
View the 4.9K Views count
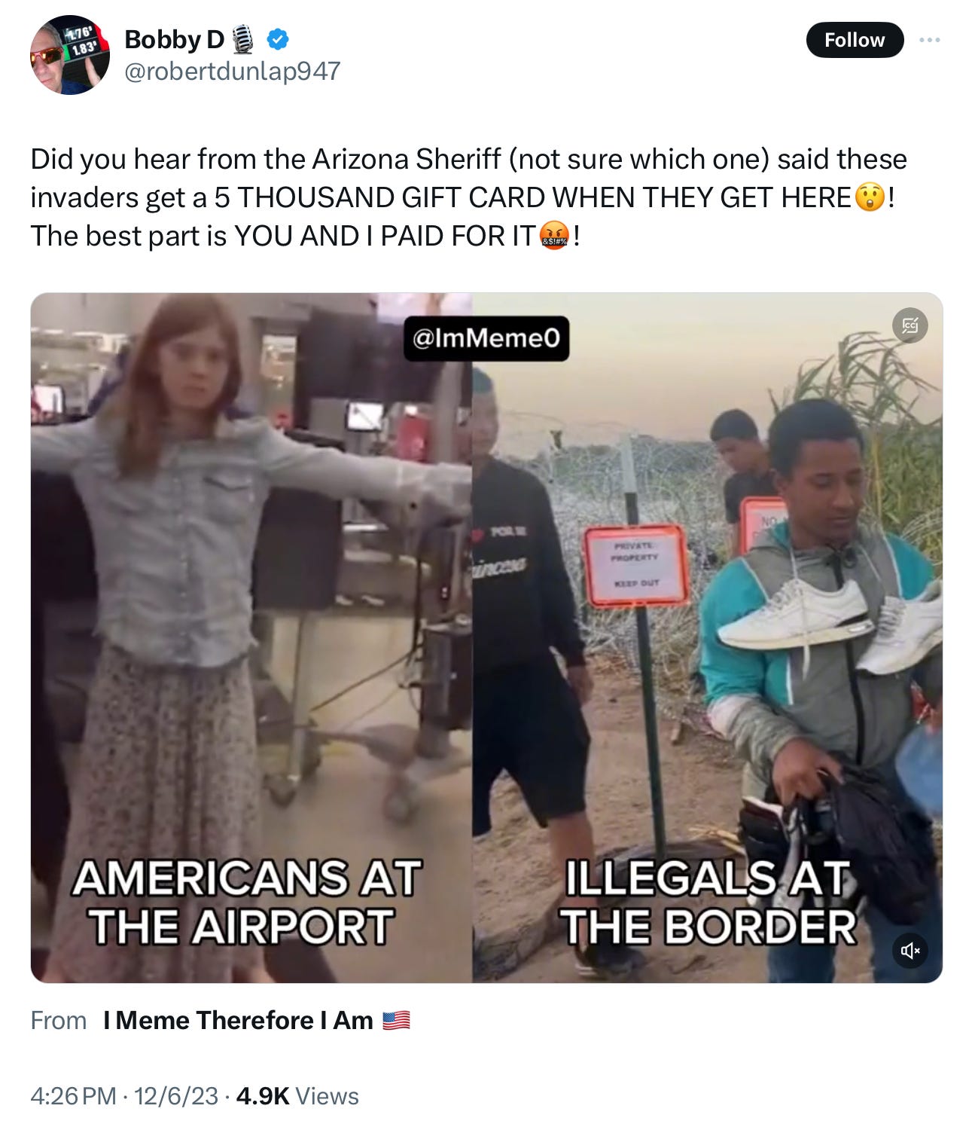click(297, 1095)
